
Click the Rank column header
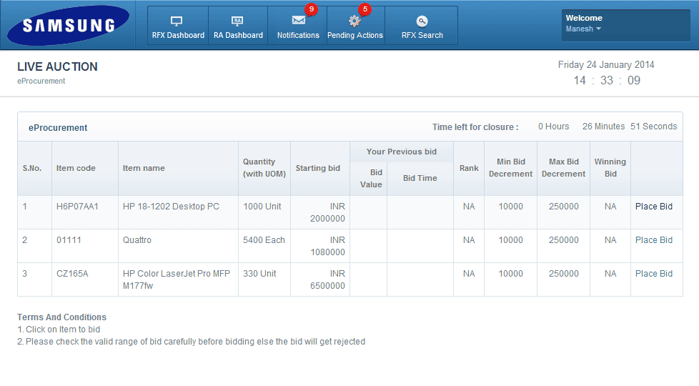click(469, 169)
